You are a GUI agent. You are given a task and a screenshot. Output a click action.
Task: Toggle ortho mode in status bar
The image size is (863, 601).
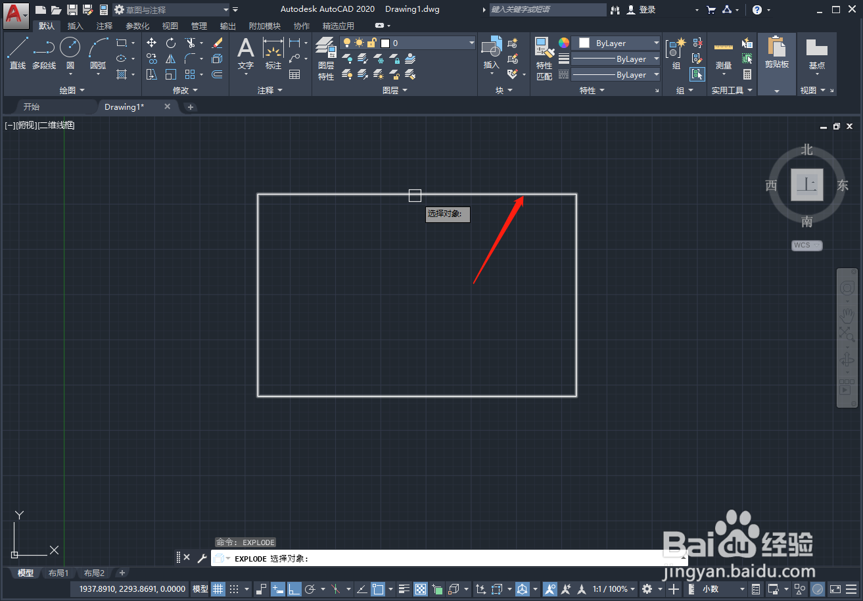pos(294,589)
